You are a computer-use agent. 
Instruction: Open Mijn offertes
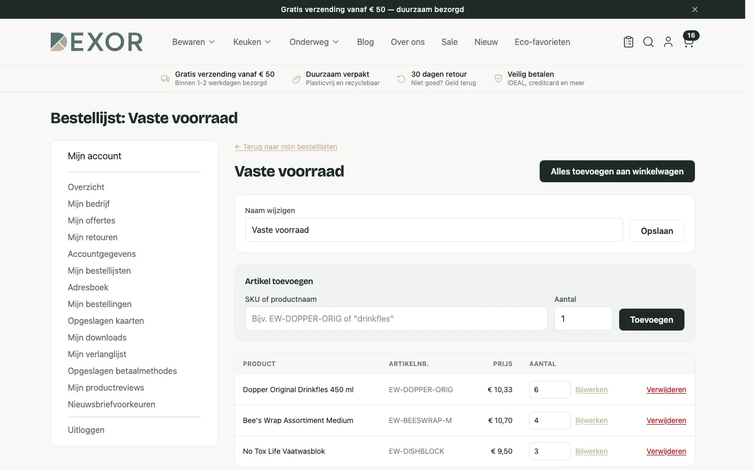[92, 220]
